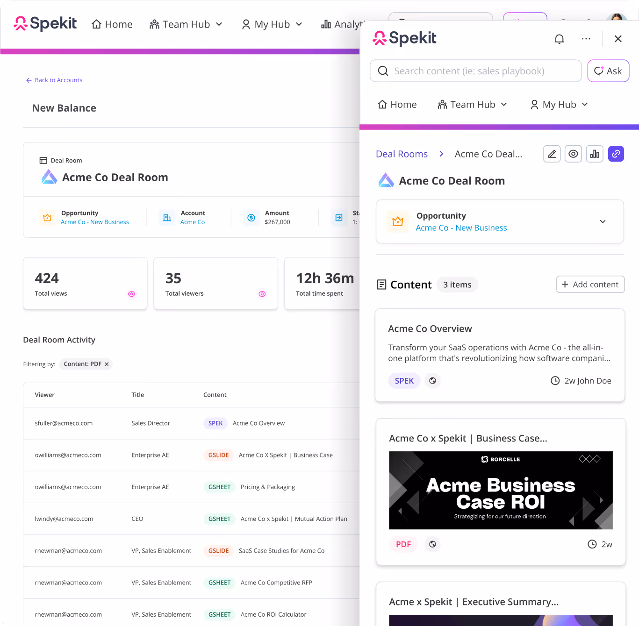Open Acme Co account link
Image resolution: width=639 pixels, height=626 pixels.
pyautogui.click(x=193, y=222)
